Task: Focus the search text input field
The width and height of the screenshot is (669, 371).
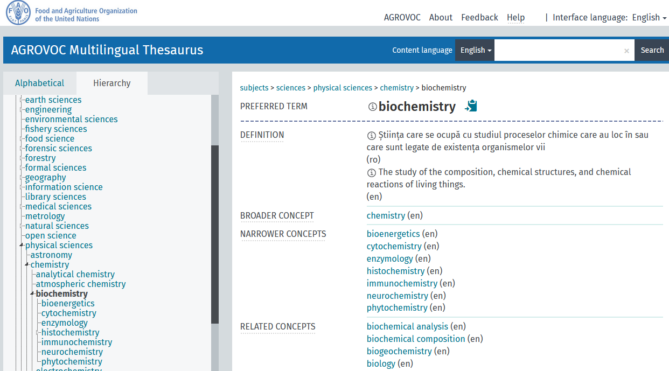Action: coord(558,50)
